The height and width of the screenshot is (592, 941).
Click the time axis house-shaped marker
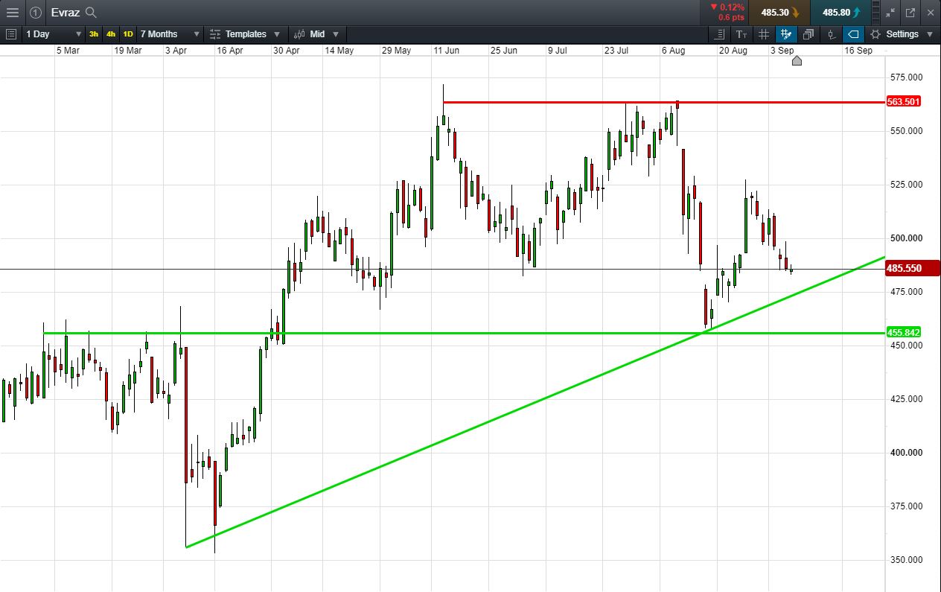pos(797,60)
